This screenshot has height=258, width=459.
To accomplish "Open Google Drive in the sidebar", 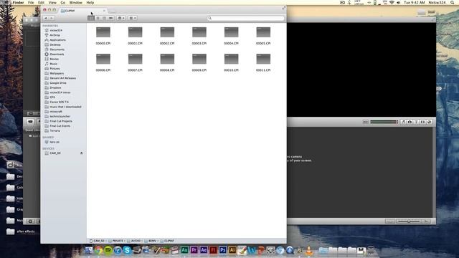I will coord(58,83).
